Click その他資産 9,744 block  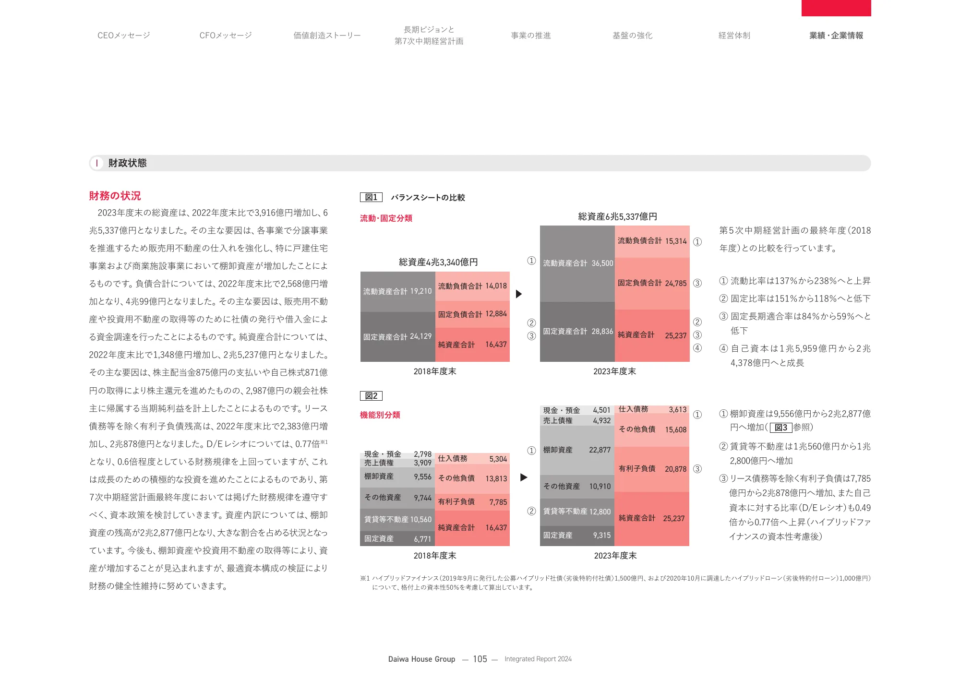coord(397,498)
